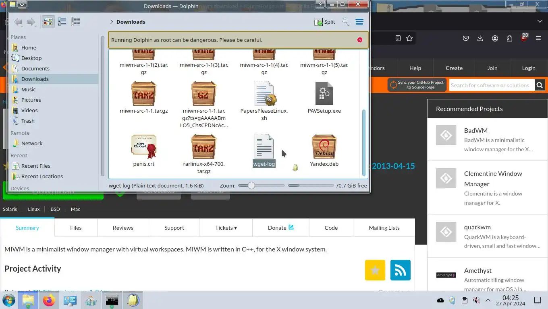Open Dolphin search tool

[345, 22]
